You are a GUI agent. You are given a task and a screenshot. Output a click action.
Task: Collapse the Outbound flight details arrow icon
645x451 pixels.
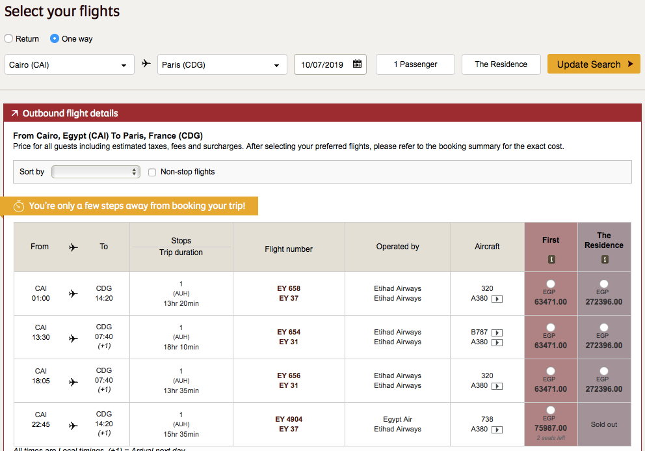pyautogui.click(x=14, y=113)
